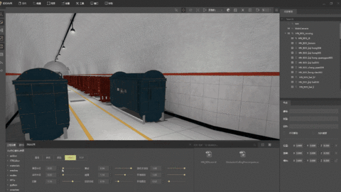Toggle visibility box of MainCamera node
The width and height of the screenshot is (341, 192).
click(x=289, y=28)
